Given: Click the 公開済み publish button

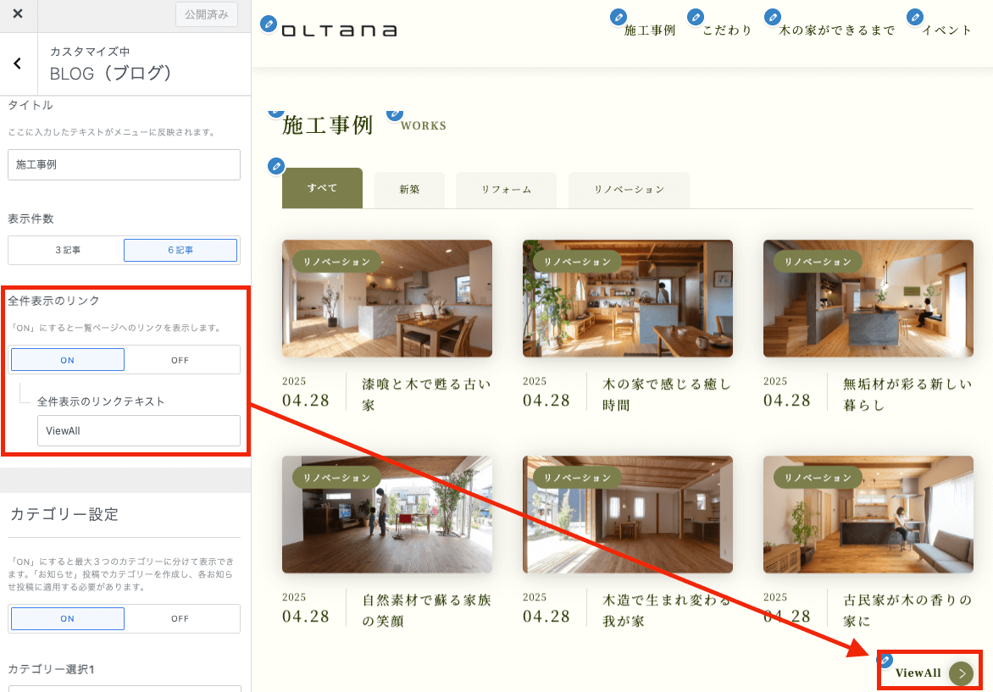Looking at the screenshot, I should 207,14.
